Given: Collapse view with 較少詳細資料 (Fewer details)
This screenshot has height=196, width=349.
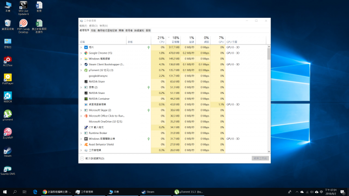Looking at the screenshot, I should click(93, 158).
